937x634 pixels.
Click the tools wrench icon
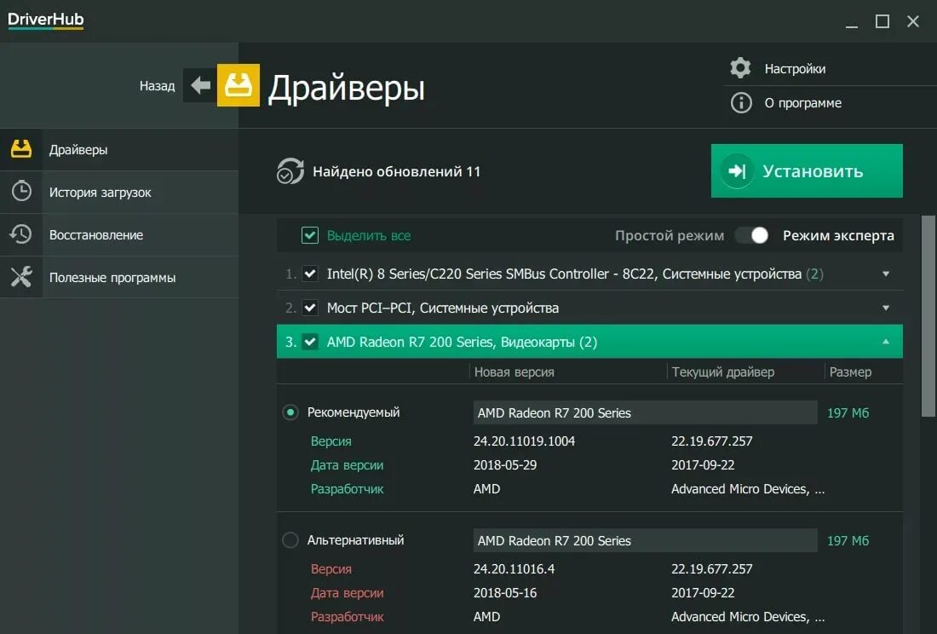pyautogui.click(x=21, y=277)
